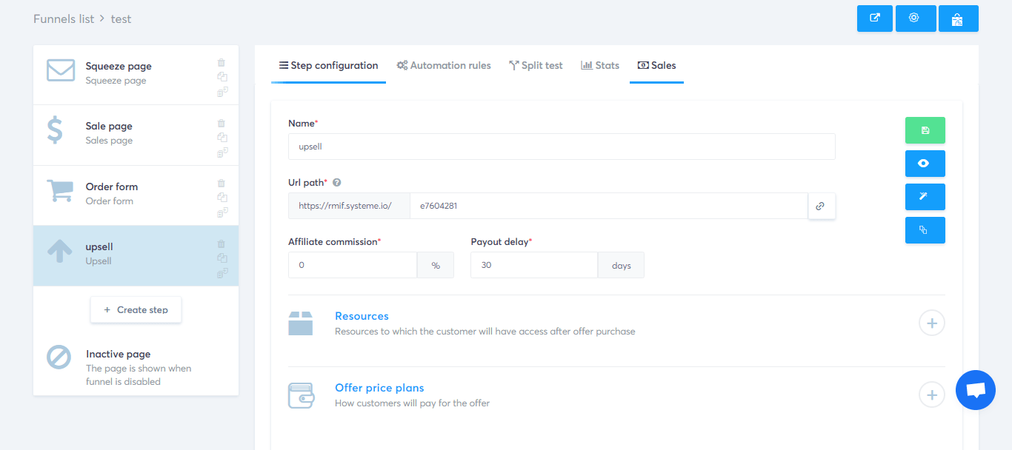
Task: Click the bottom icon on Order form row
Action: coord(222,212)
